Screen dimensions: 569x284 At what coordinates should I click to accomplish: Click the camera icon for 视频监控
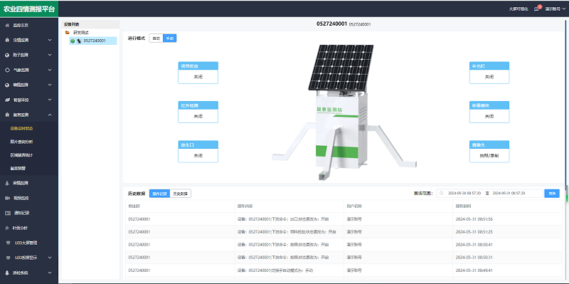coord(7,198)
